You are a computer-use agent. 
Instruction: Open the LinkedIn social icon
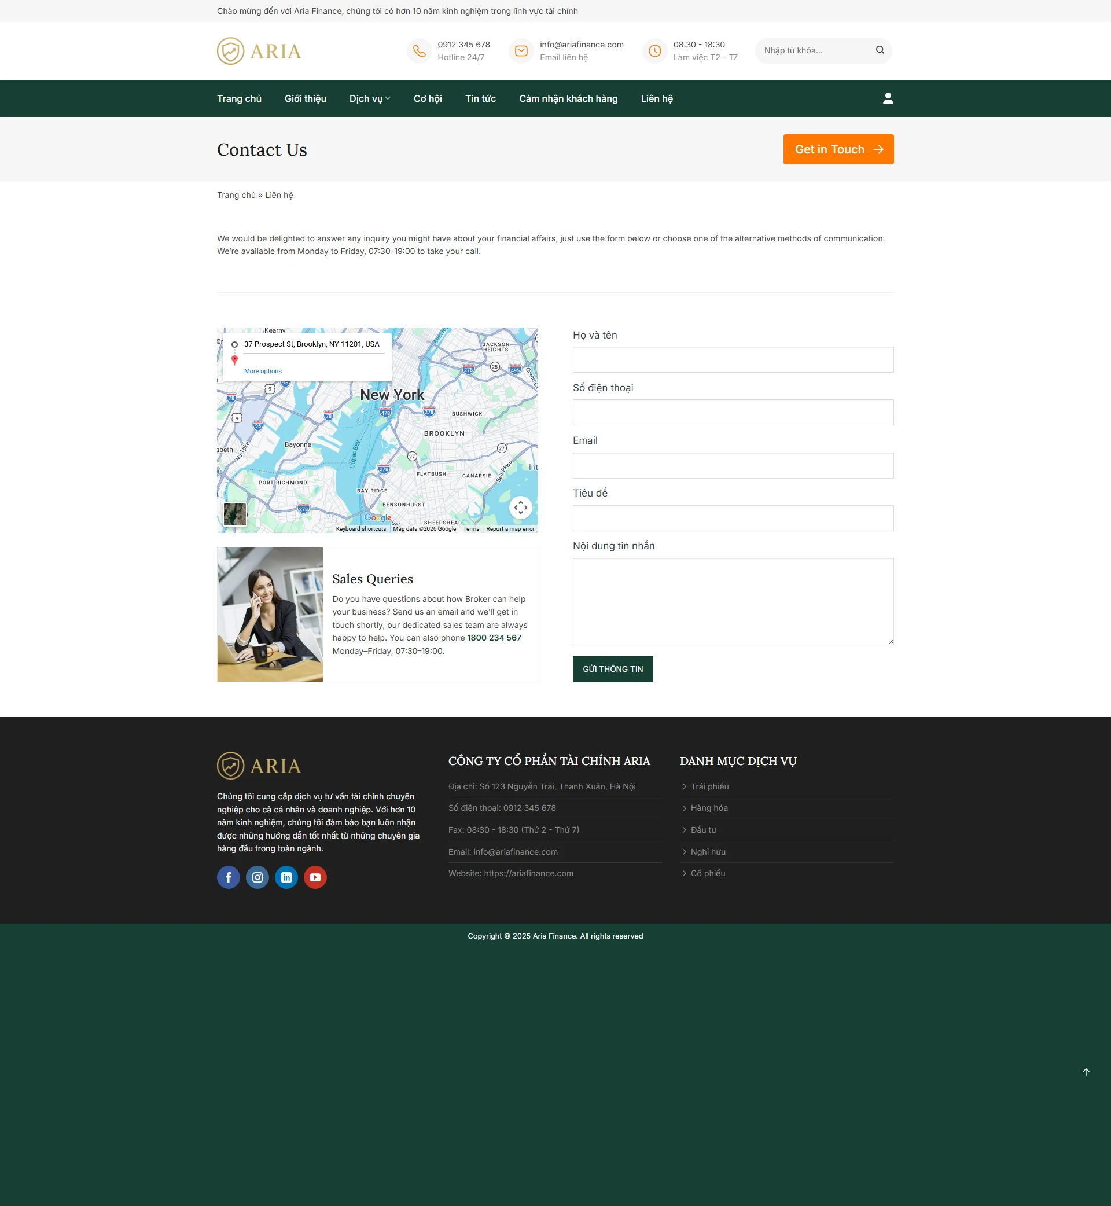pos(286,877)
